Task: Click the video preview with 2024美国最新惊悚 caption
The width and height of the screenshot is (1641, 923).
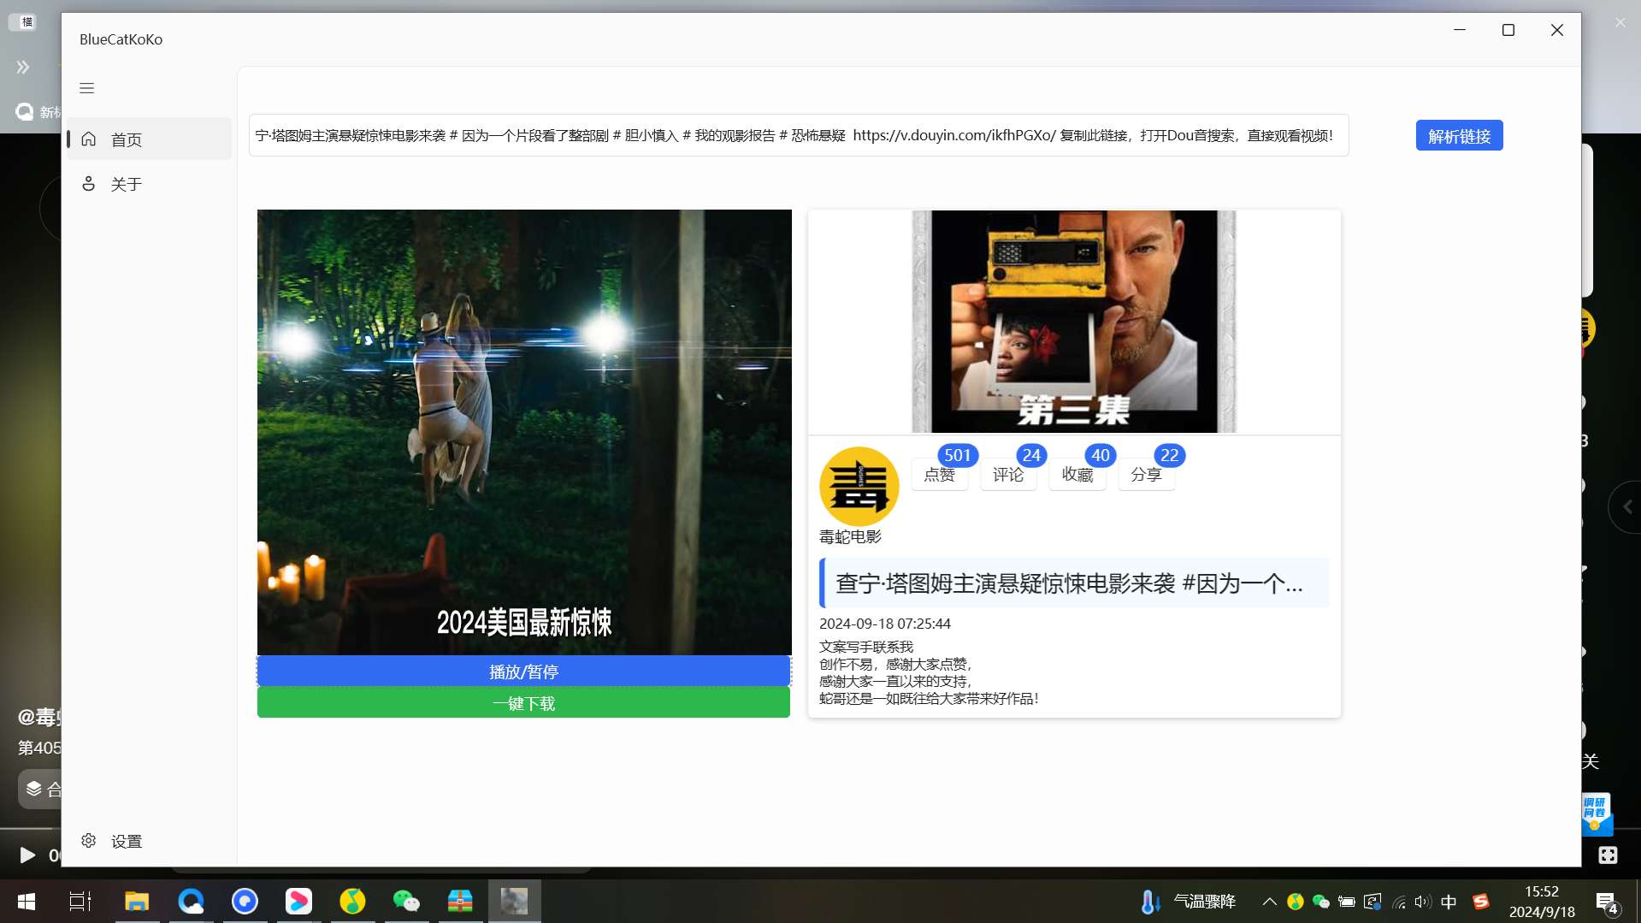Action: coord(523,432)
